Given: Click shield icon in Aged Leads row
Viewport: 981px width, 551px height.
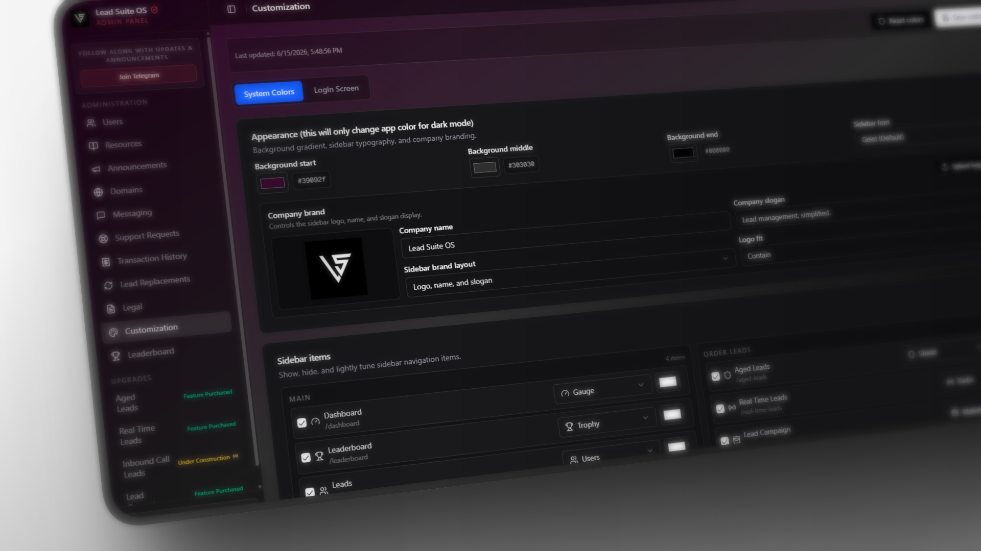Looking at the screenshot, I should [728, 375].
